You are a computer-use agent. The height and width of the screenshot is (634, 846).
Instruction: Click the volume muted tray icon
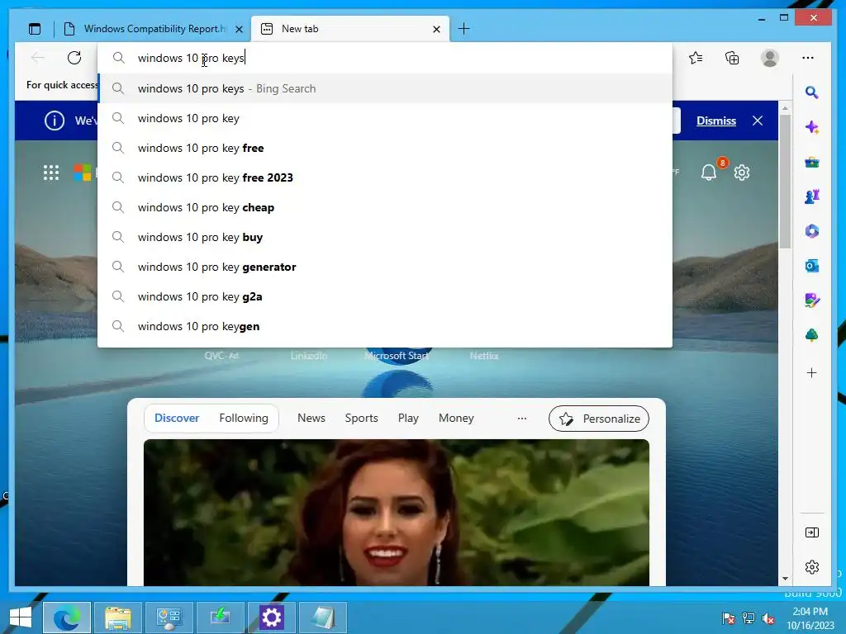768,618
